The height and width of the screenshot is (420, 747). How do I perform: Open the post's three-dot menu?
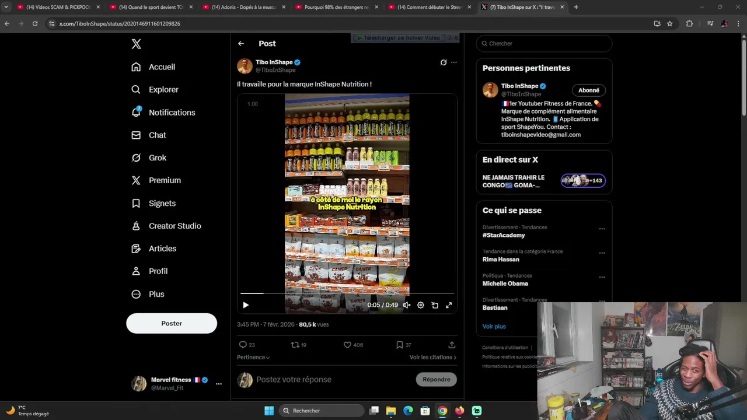454,62
